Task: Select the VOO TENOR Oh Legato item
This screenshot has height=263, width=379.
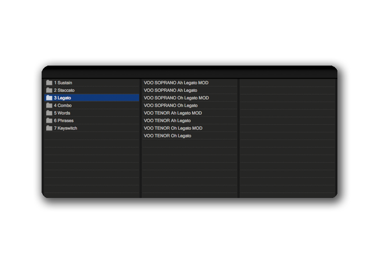Action: [167, 136]
